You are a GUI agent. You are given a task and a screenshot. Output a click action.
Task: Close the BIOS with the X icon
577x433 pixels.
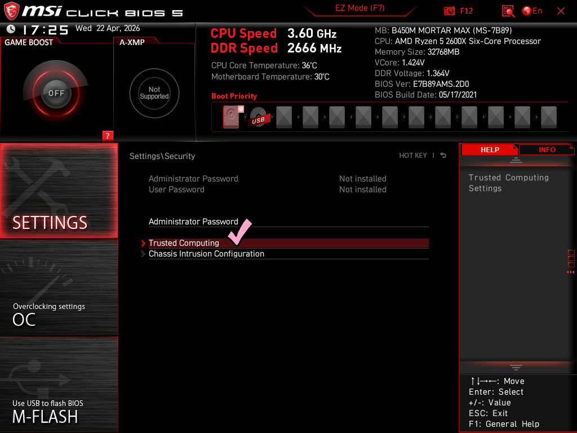(561, 11)
